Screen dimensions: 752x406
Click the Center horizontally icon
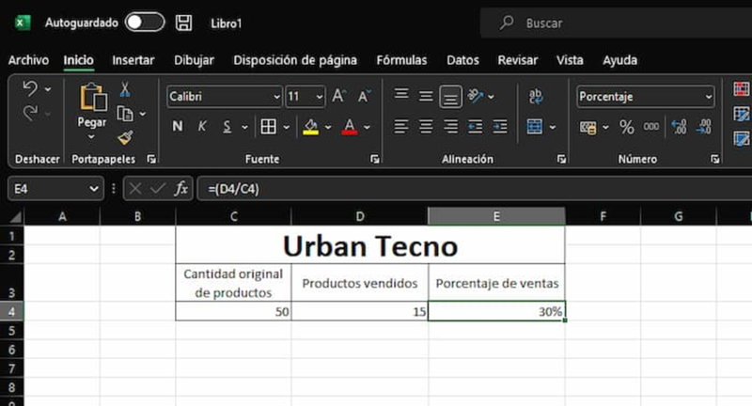(426, 127)
